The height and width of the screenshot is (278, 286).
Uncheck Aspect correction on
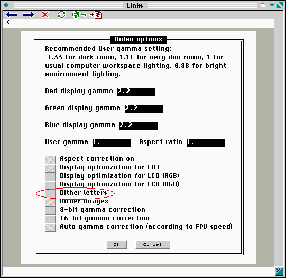pos(50,160)
